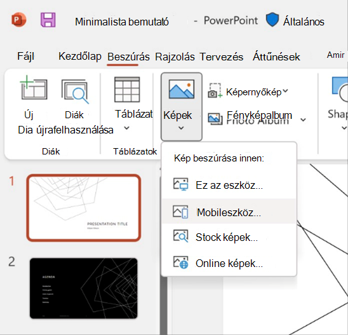This screenshot has height=335, width=348.
Task: Select the Beszúrás ribbon tab
Action: [x=128, y=57]
